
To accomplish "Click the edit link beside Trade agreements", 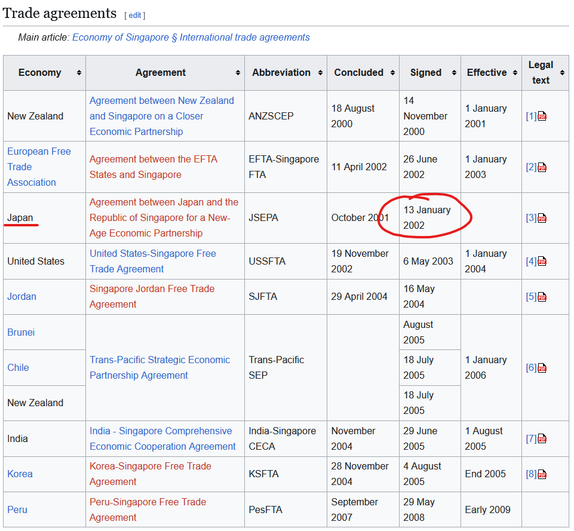I will (135, 15).
